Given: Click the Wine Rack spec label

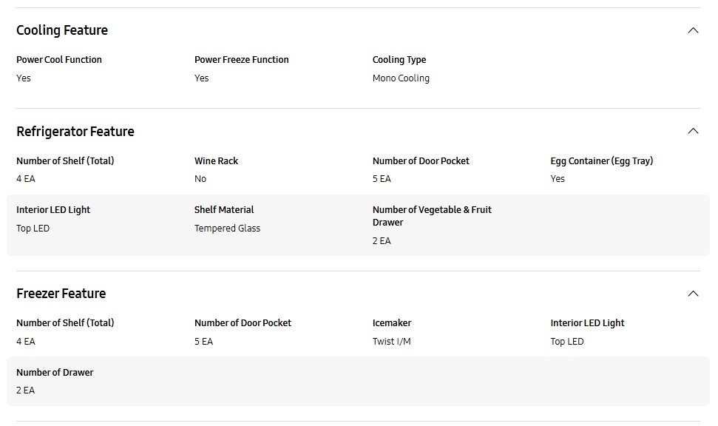Looking at the screenshot, I should 216,160.
